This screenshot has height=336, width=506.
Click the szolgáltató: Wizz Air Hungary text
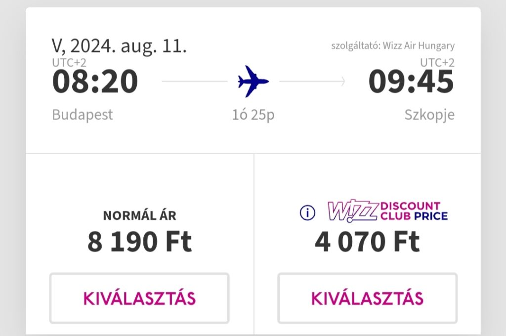pos(393,46)
